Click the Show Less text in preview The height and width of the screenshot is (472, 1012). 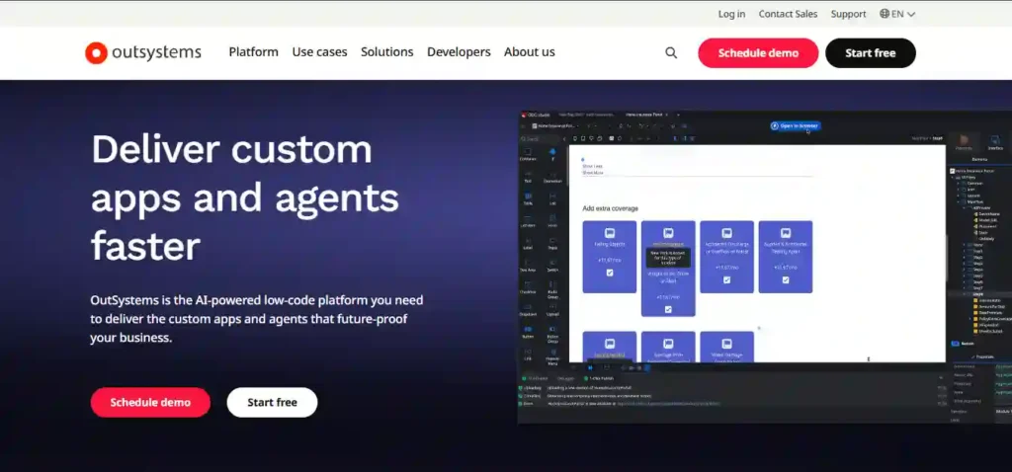[593, 166]
